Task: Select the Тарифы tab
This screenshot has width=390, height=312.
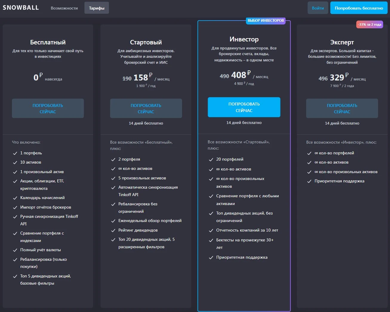Action: click(97, 8)
